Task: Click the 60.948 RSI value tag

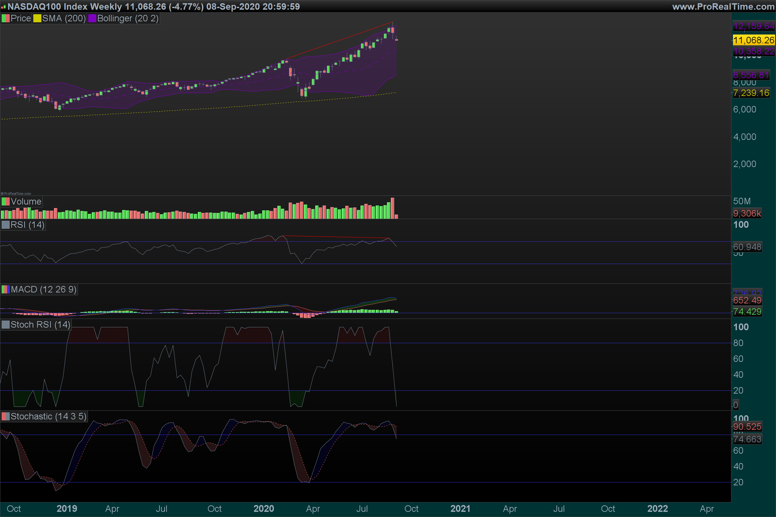Action: click(x=747, y=247)
